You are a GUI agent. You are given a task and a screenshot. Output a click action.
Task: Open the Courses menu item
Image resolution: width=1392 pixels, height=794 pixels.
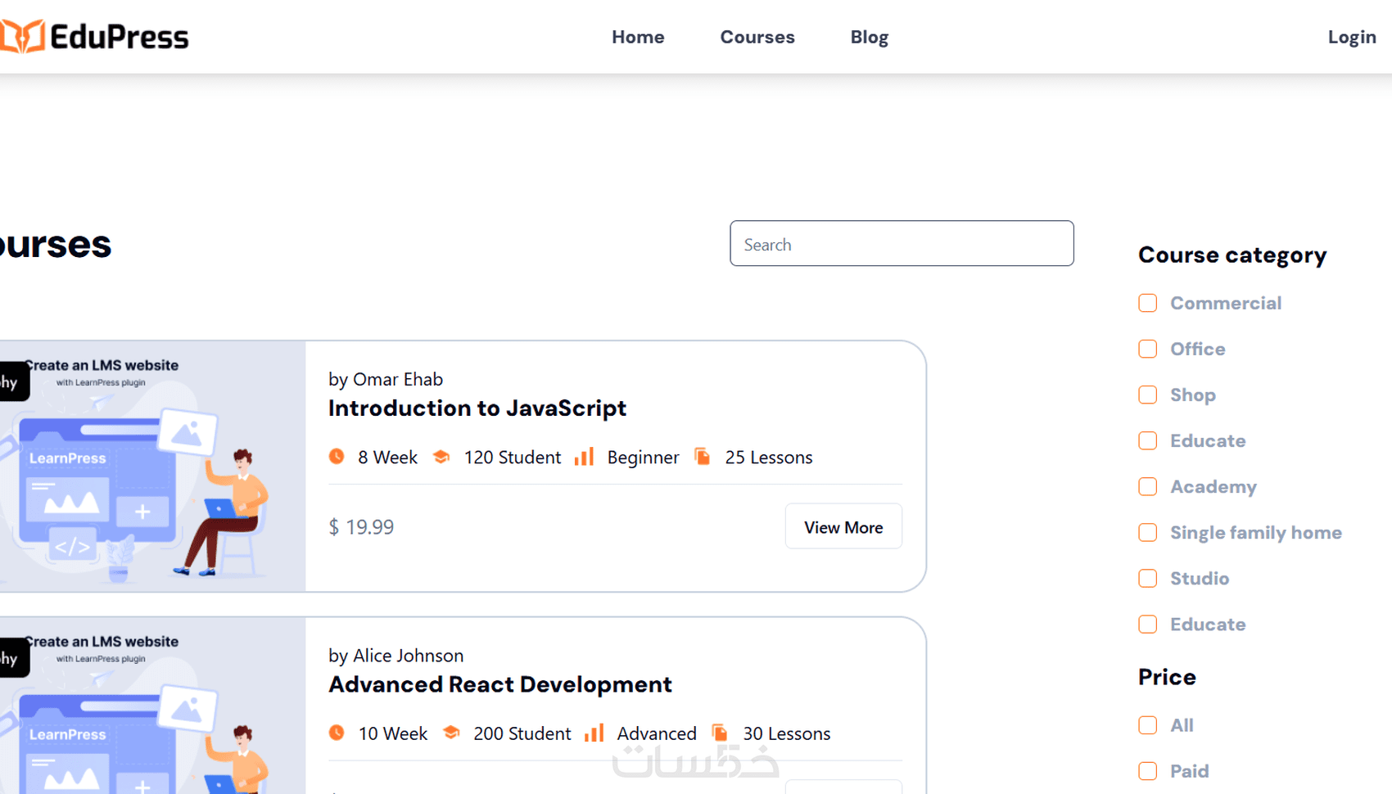[757, 37]
